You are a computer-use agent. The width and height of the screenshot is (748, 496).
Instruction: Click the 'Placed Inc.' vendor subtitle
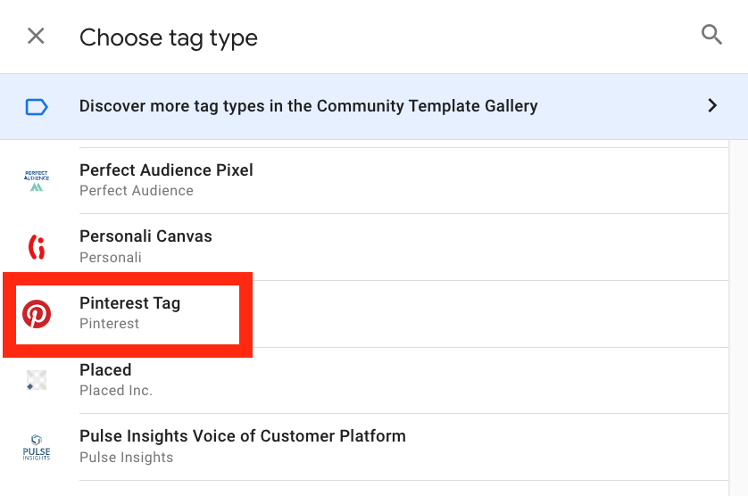(116, 391)
